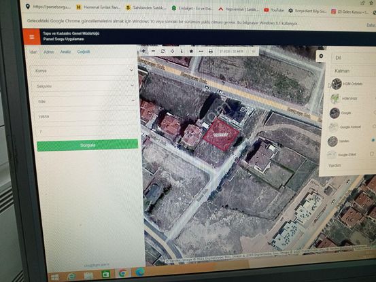
Task: Open the map settings gear
Action: point(321,56)
